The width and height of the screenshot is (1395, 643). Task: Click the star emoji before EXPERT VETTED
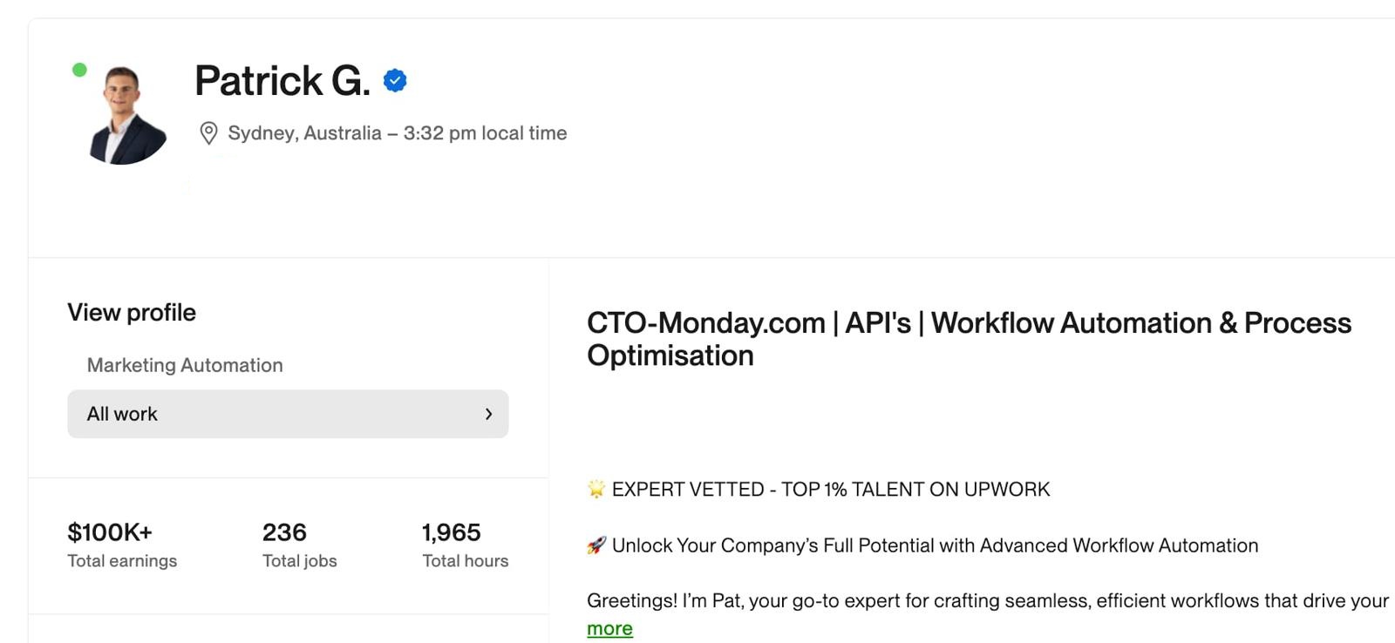pos(595,489)
